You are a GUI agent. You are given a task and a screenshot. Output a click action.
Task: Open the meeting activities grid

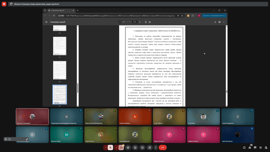(x=261, y=148)
